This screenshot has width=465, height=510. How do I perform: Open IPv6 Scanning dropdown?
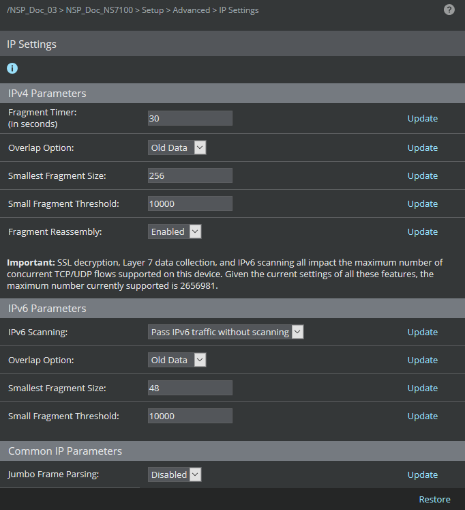click(226, 332)
